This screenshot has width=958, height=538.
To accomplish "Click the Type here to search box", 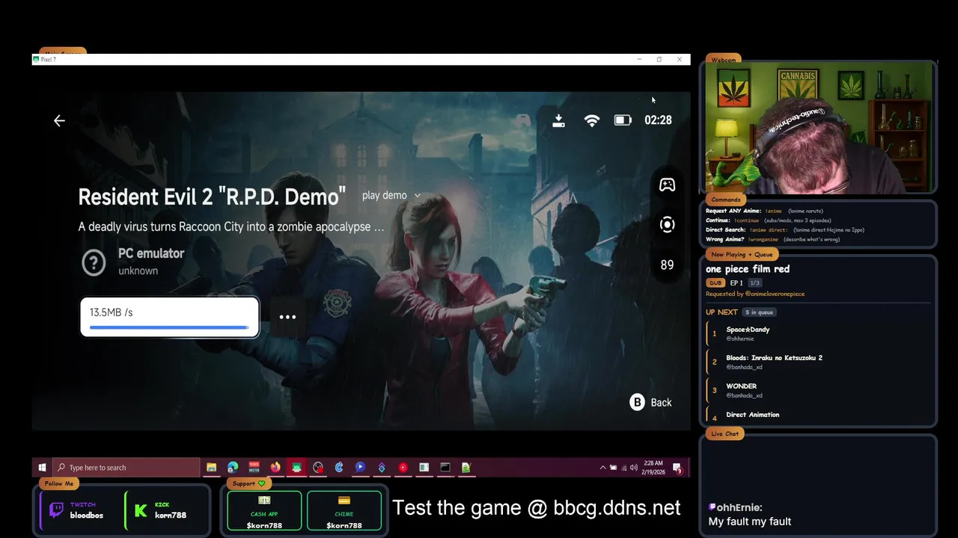I will (x=126, y=468).
